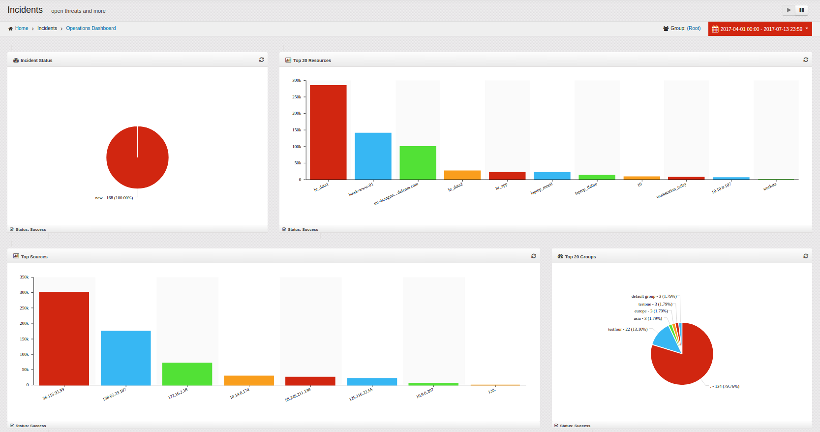Screen dimensions: 820x432
Task: Toggle Top Sources status success checkbox
Action: 12,426
